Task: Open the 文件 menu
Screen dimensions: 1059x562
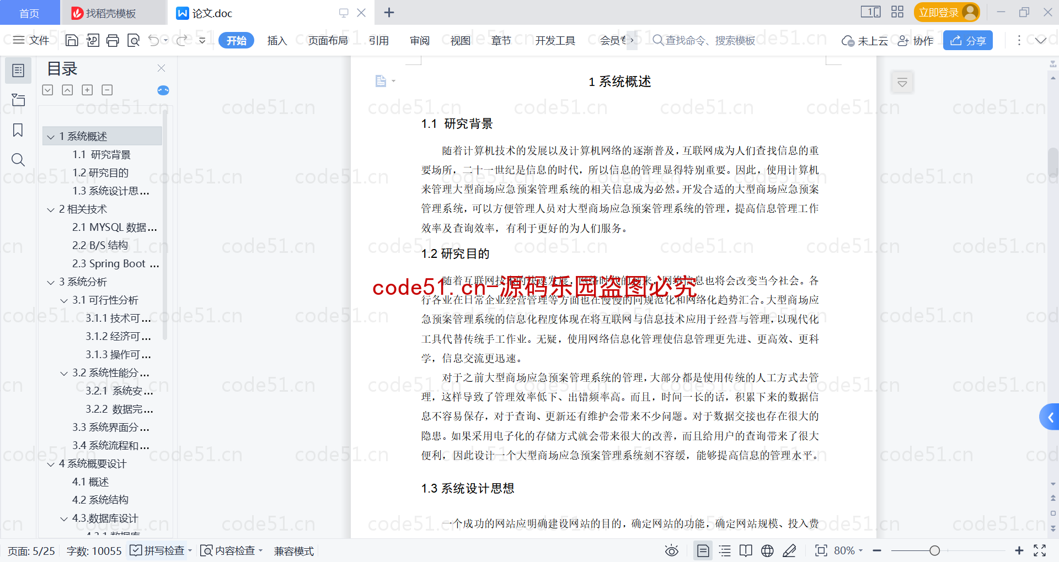Action: (x=31, y=40)
